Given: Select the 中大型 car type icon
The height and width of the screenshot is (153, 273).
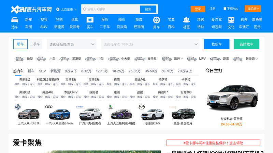Looking at the screenshot, I should click(114, 59).
